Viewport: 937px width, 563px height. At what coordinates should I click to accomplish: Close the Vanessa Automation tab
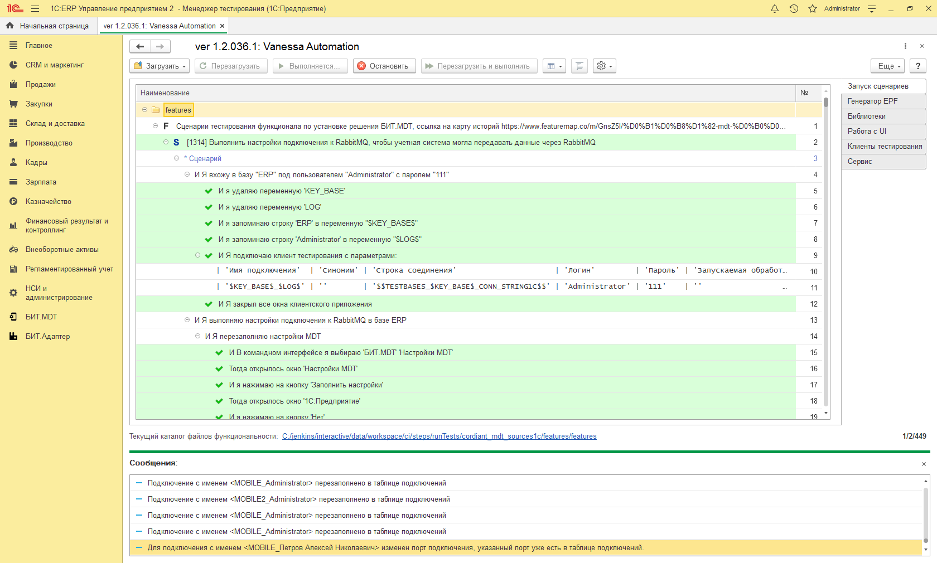pos(223,26)
